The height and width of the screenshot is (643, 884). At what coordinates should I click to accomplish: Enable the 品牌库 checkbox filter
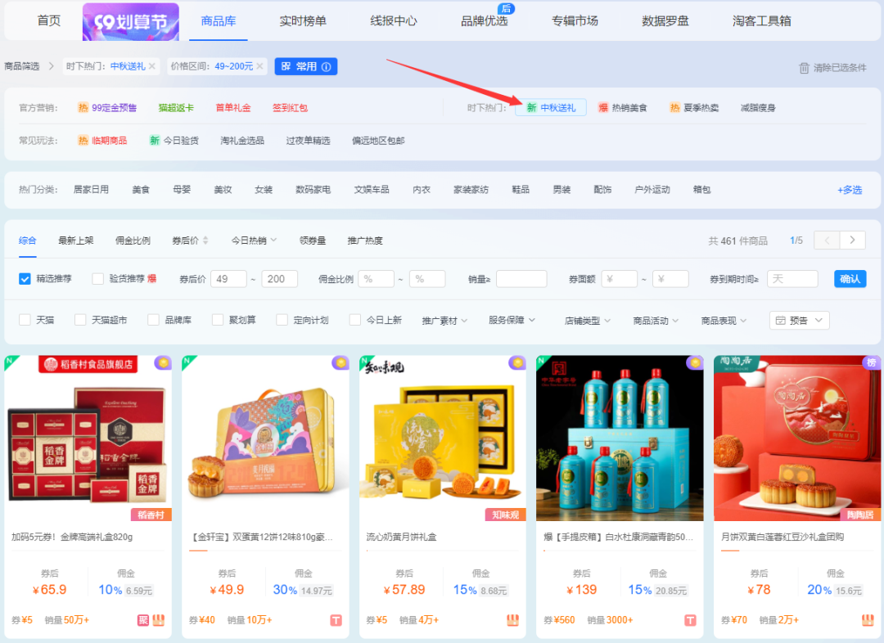click(x=153, y=320)
